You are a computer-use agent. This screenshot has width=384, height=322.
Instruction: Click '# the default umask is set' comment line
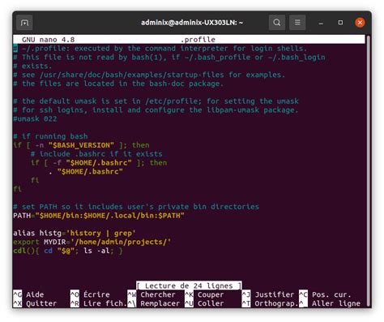tap(156, 101)
